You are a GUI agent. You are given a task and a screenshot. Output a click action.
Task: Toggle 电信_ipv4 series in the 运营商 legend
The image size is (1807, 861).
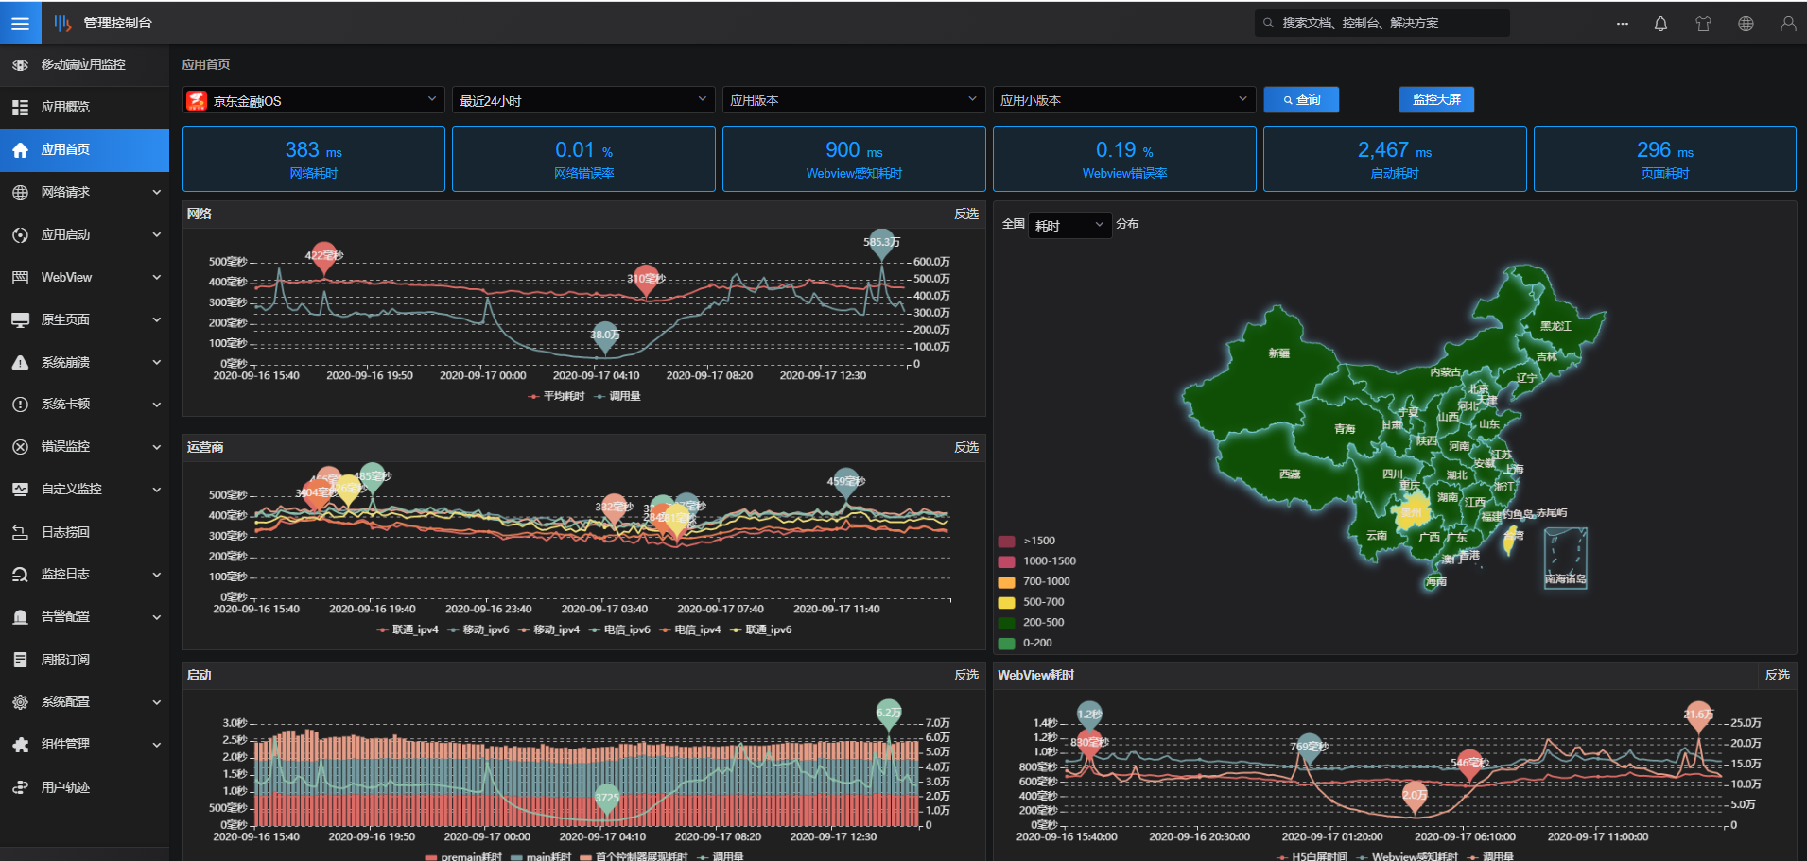pos(690,629)
